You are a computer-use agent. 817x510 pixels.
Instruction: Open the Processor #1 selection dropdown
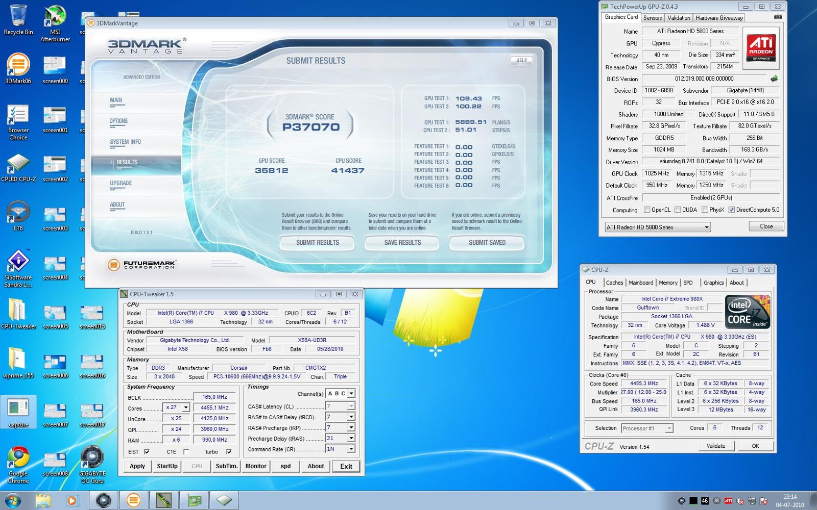click(x=647, y=428)
